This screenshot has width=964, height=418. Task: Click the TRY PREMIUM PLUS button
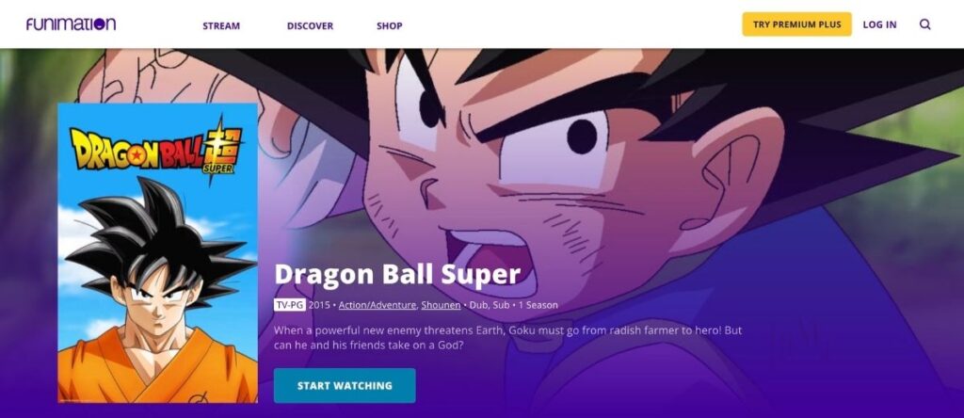click(796, 24)
